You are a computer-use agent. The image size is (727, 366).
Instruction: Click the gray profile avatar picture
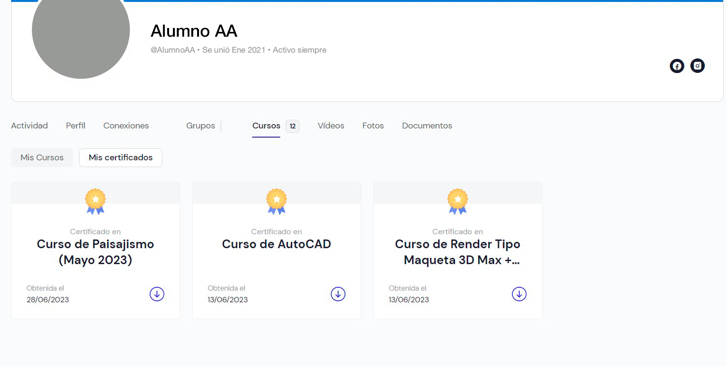click(81, 30)
